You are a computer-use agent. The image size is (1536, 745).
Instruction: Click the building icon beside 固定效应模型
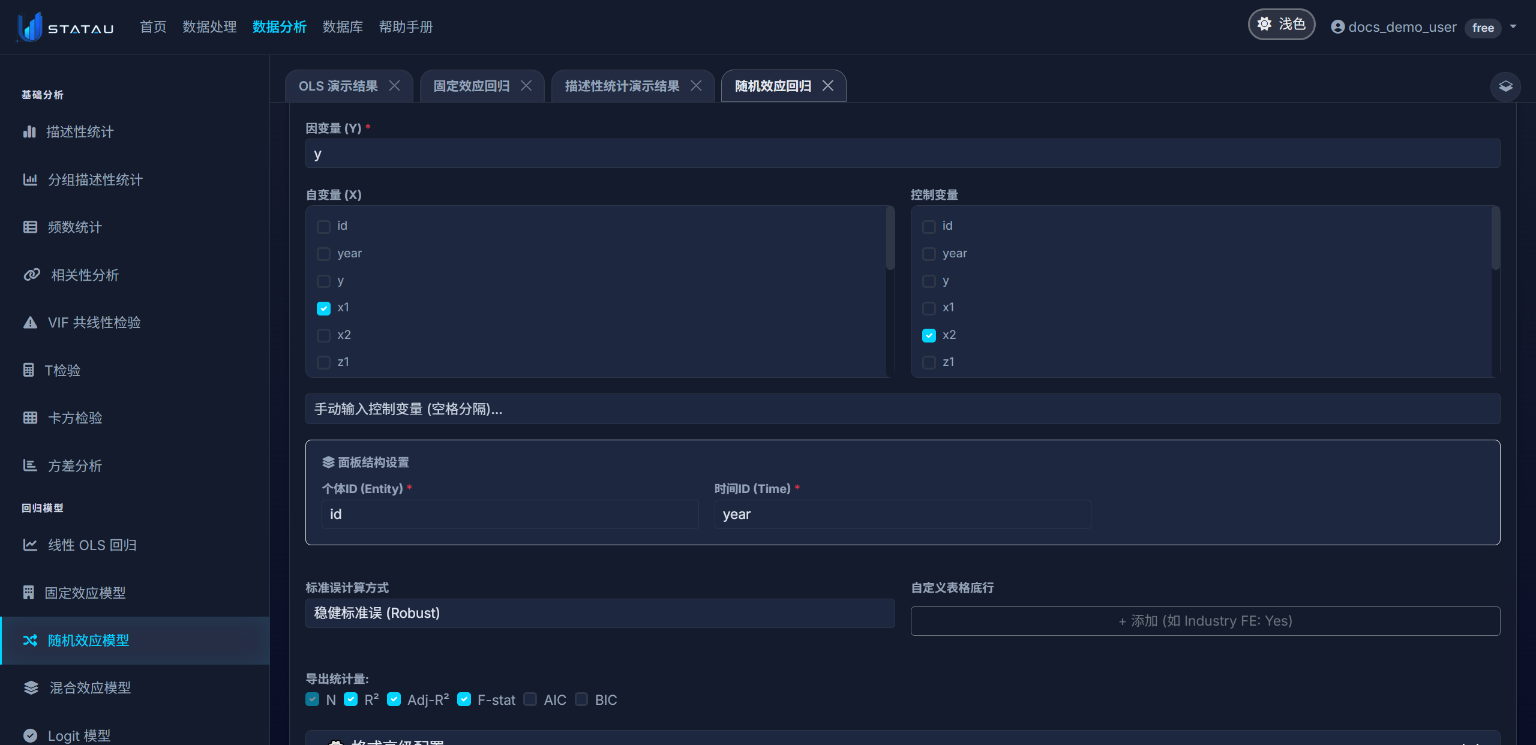[29, 593]
